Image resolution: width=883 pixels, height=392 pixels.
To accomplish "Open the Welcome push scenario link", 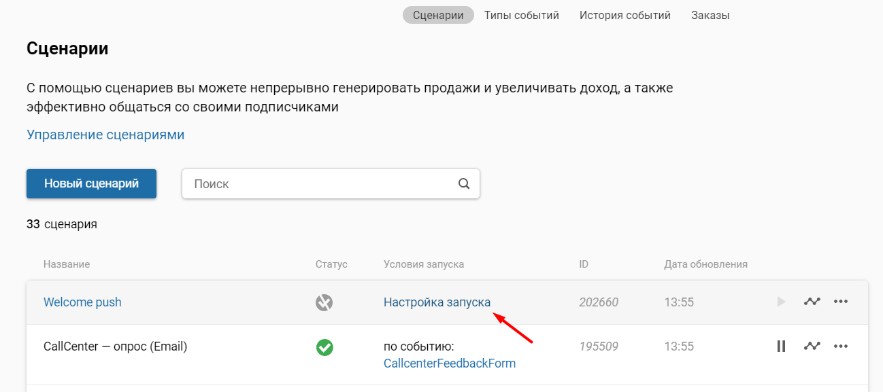I will pyautogui.click(x=82, y=302).
